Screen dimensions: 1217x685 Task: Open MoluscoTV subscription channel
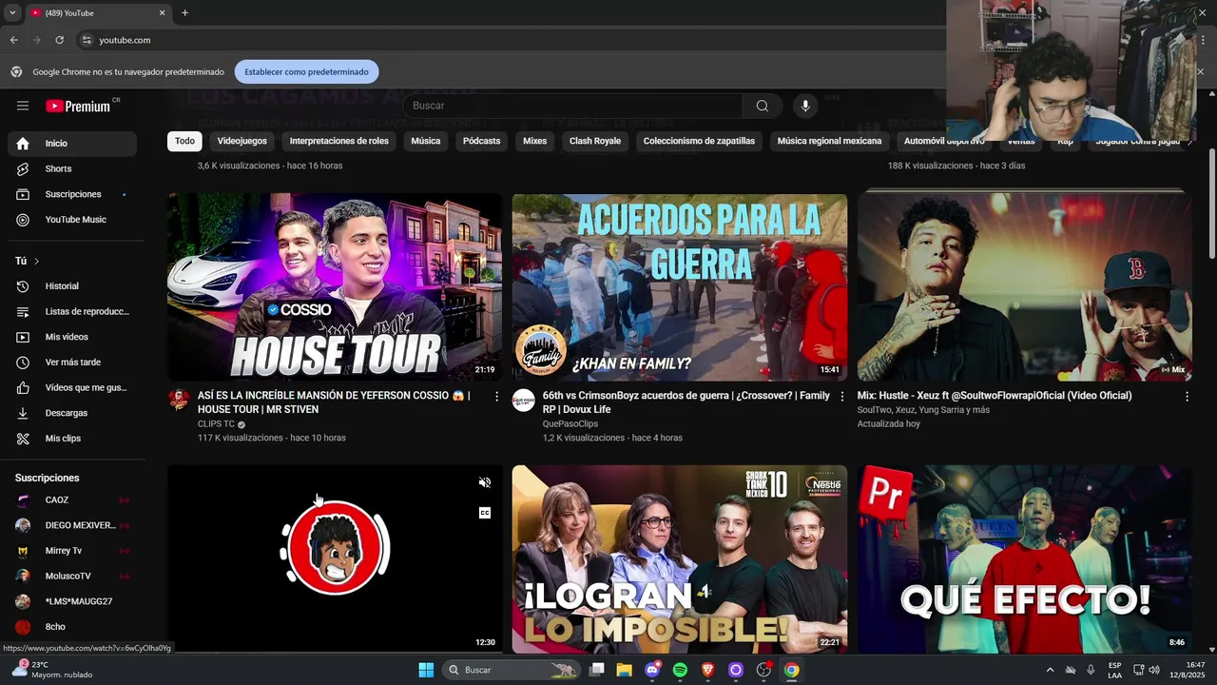tap(72, 576)
